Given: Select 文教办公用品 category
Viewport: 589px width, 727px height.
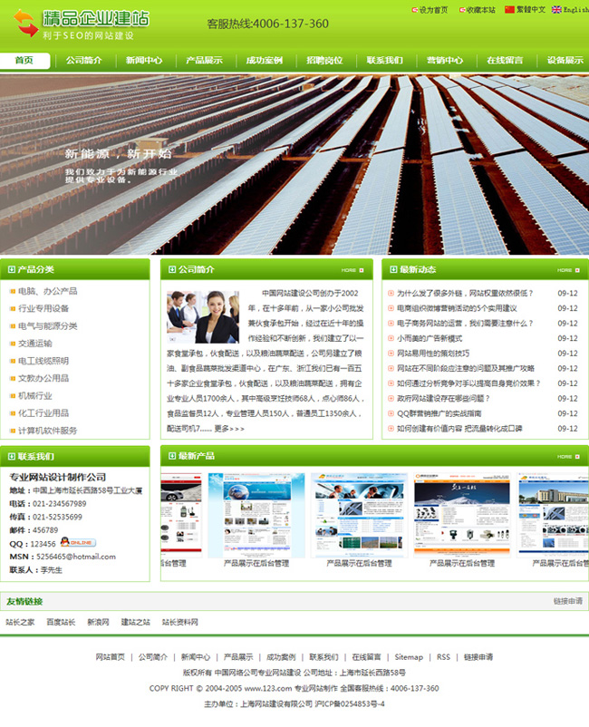Looking at the screenshot, I should [x=43, y=378].
